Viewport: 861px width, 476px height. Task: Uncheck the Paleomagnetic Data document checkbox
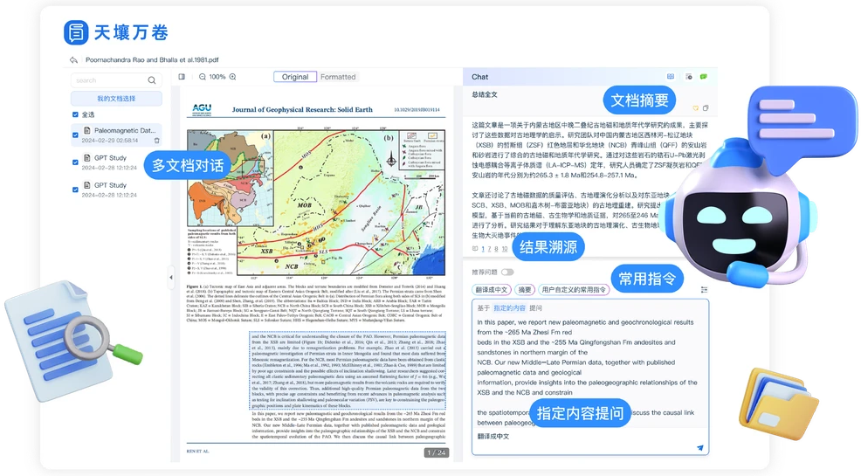(76, 135)
